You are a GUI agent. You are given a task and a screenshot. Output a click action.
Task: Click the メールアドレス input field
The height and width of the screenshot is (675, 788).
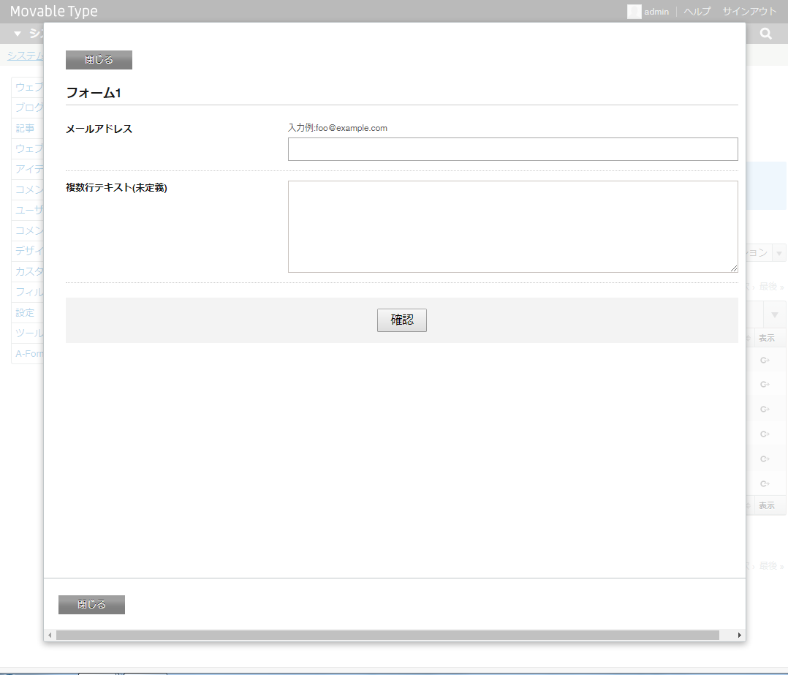(512, 148)
